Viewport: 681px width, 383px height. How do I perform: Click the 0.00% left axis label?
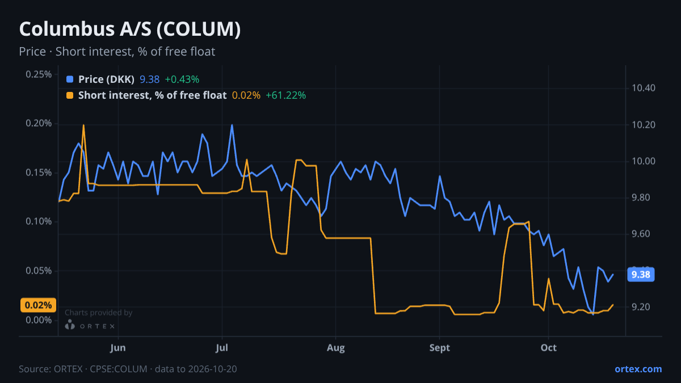(x=39, y=320)
